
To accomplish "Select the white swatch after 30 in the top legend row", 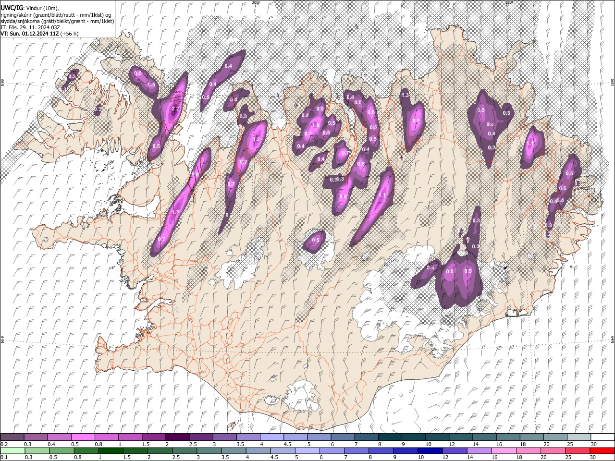I will click(x=603, y=437).
